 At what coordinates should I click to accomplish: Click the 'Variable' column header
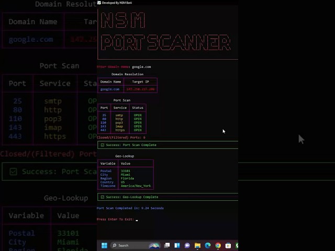click(108, 164)
